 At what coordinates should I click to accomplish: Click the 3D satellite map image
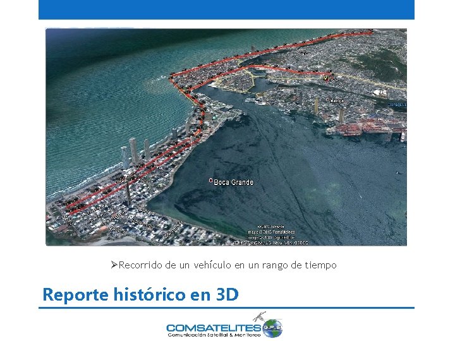[x=226, y=137]
